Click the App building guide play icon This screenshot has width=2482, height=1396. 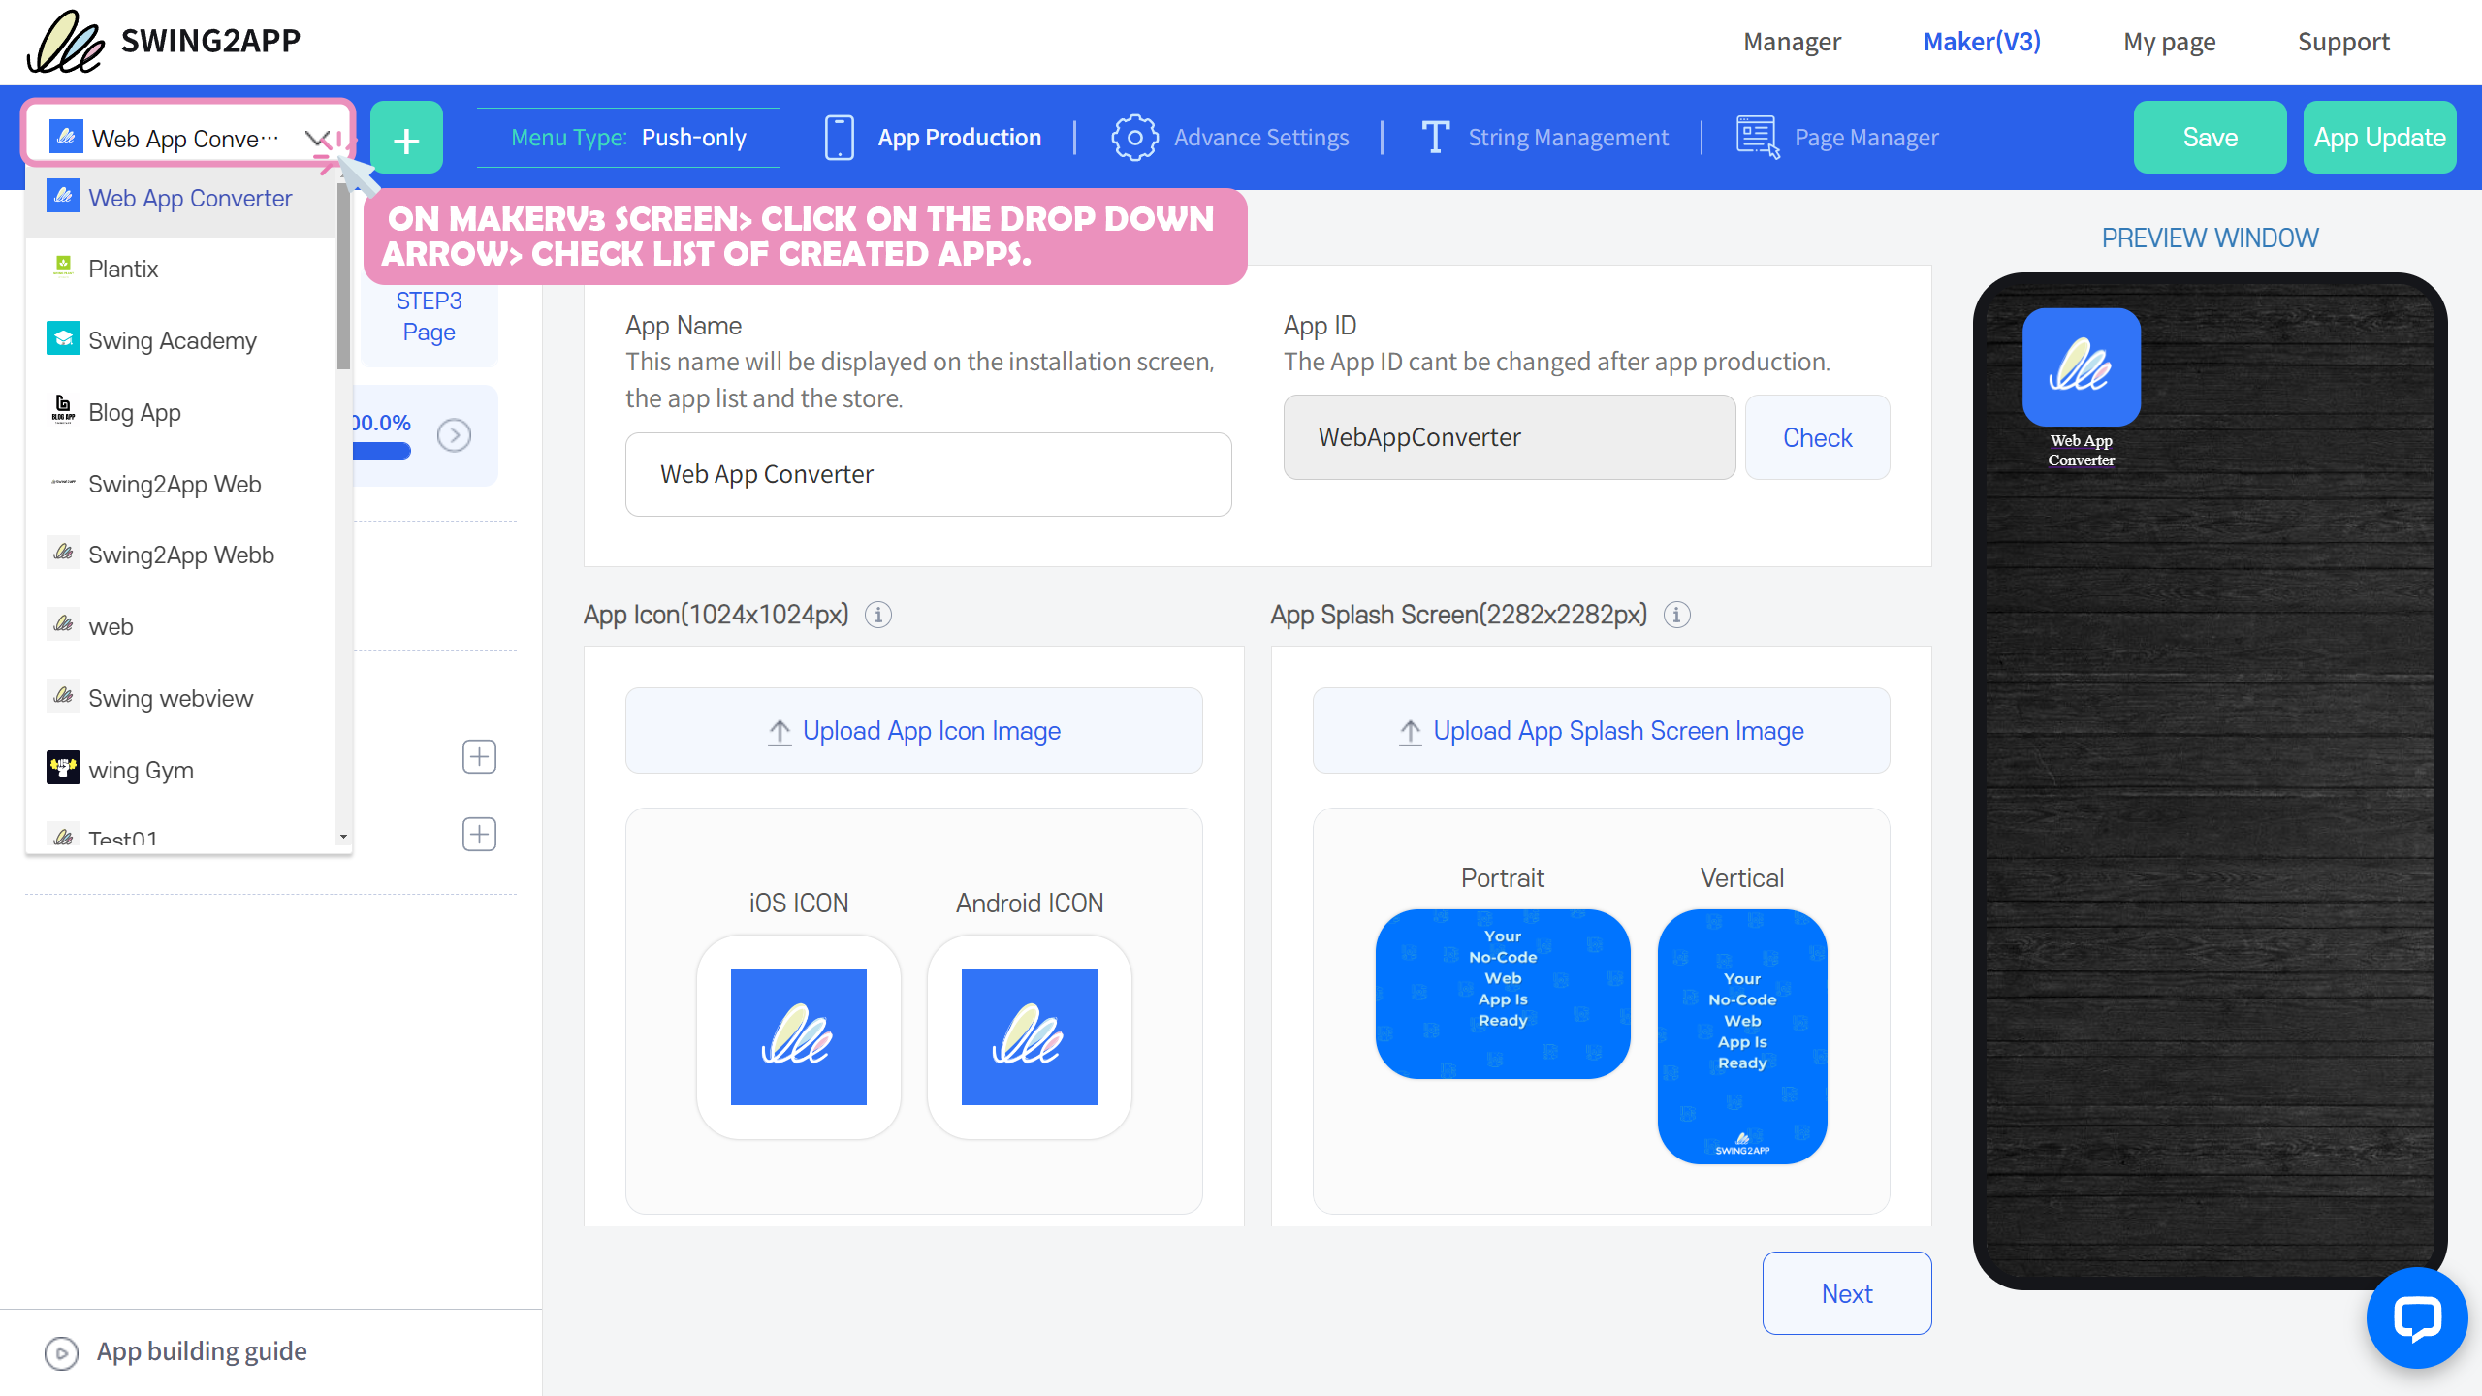tap(61, 1352)
